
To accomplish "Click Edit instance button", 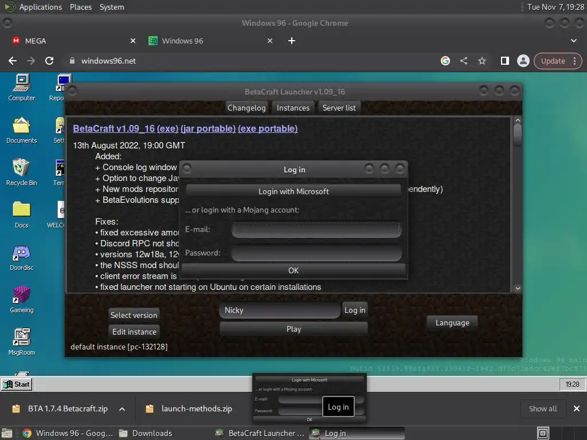I will tap(134, 332).
